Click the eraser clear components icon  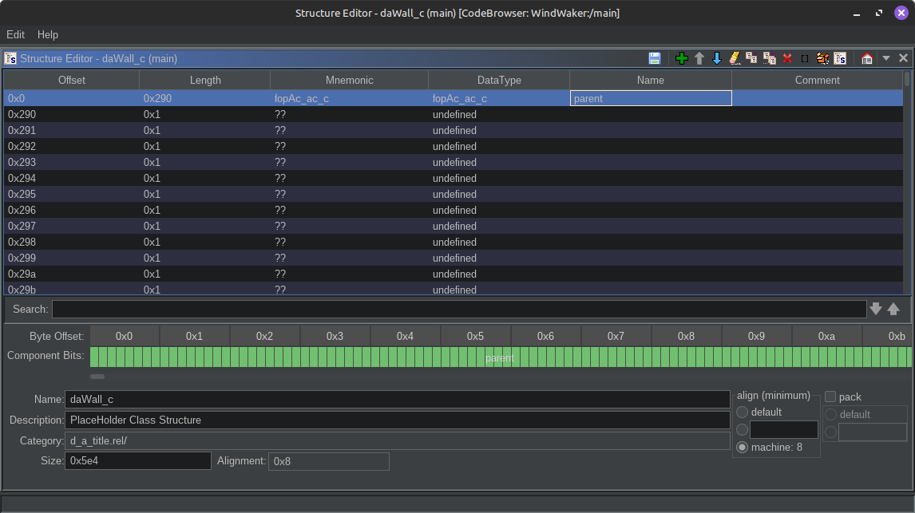734,58
